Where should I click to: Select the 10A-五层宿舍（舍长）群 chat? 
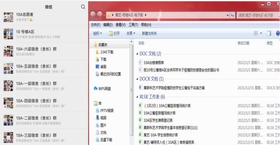point(44,68)
